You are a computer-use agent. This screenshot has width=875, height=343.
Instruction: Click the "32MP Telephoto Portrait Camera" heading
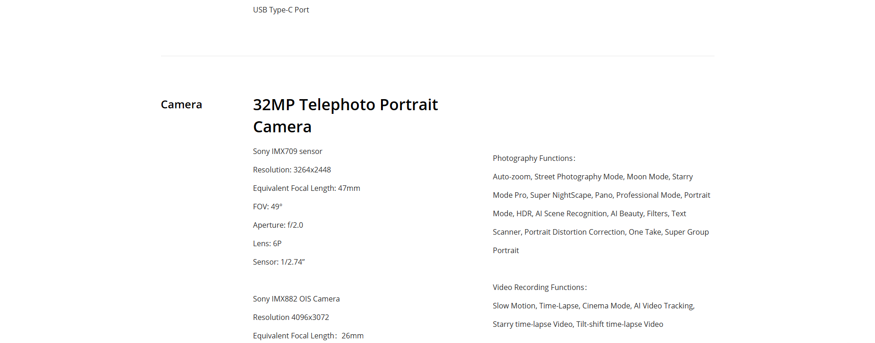pyautogui.click(x=345, y=115)
